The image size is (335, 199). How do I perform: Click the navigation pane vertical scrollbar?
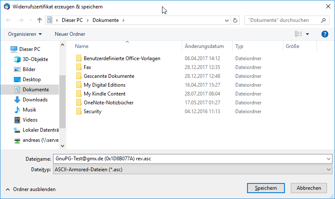tap(63, 101)
